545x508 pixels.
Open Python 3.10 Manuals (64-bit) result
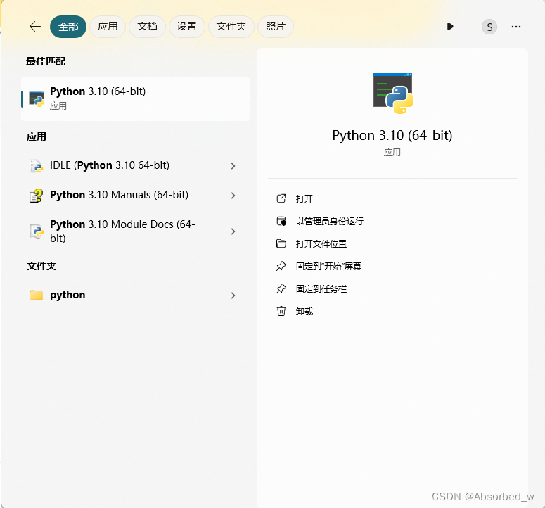[120, 195]
